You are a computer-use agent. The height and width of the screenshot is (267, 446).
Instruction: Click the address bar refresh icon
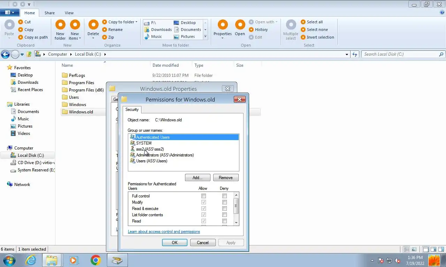pos(355,54)
